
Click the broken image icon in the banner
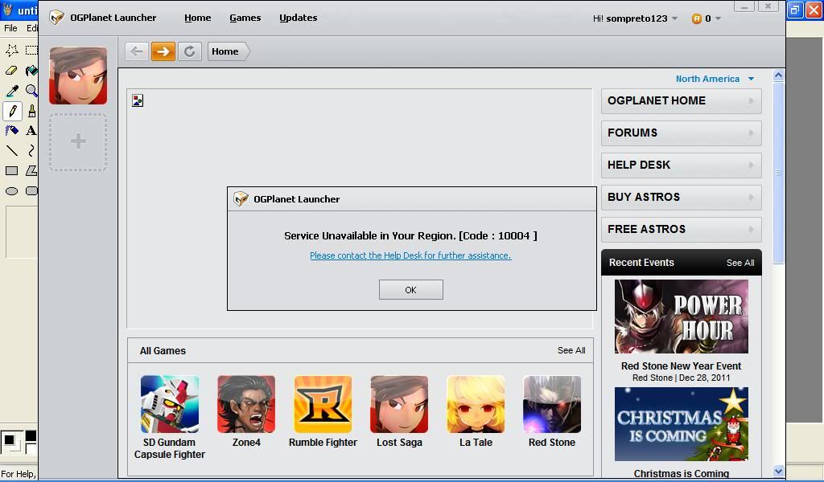tap(138, 100)
